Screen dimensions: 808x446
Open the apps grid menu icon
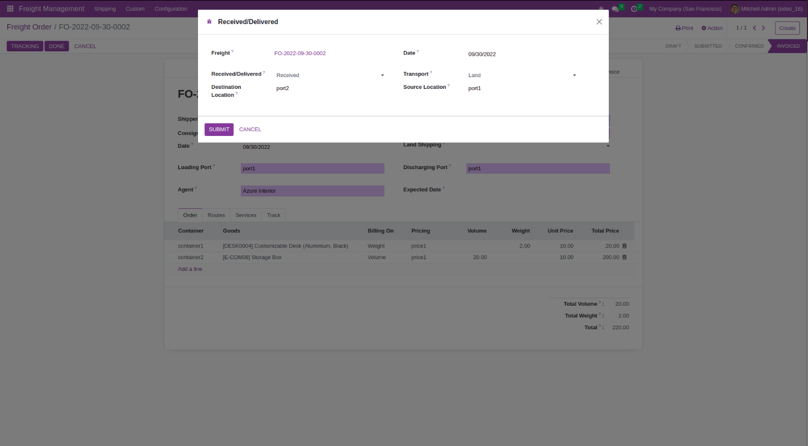(10, 9)
